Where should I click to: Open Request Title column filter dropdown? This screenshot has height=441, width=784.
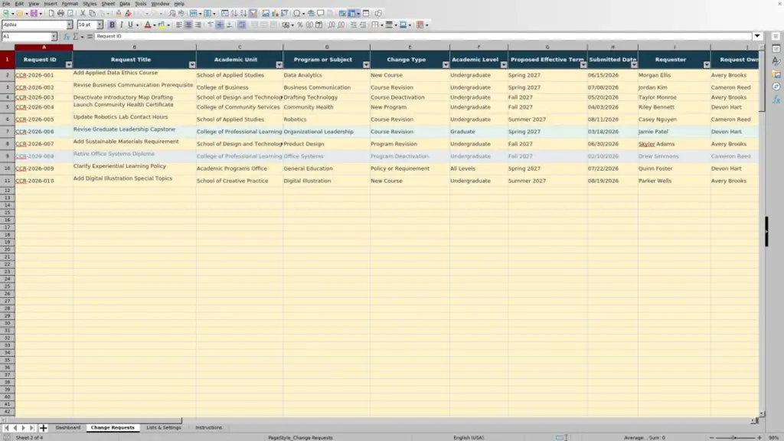192,65
